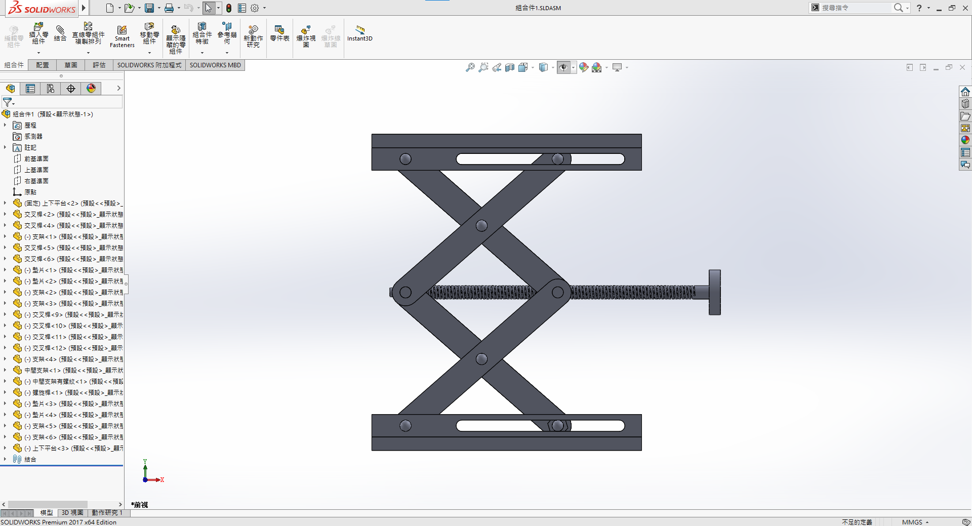This screenshot has width=972, height=526.
Task: Open the display style dropdown arrow
Action: pos(553,67)
